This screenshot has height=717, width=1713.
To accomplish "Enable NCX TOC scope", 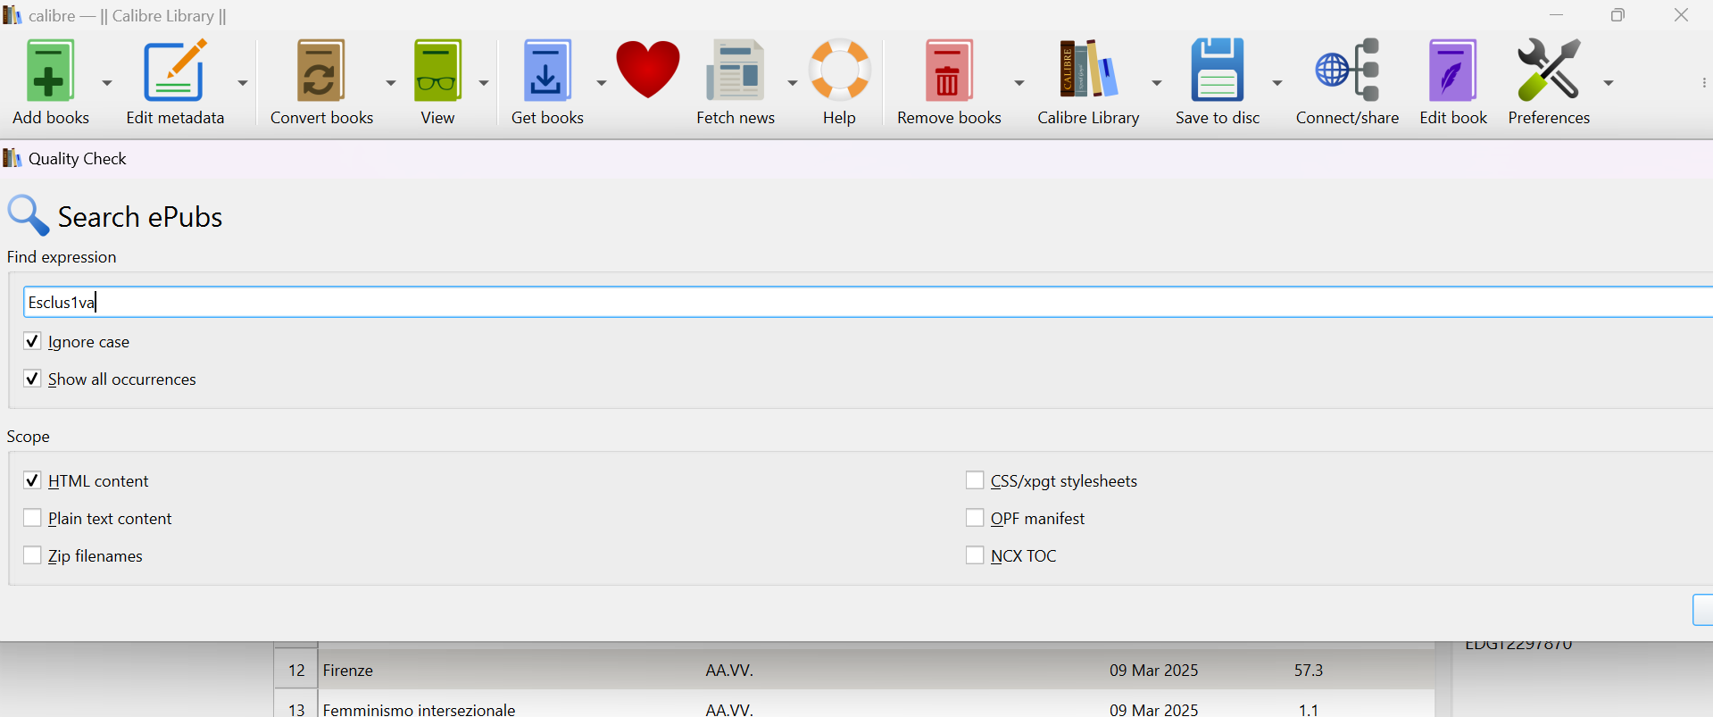I will [975, 555].
